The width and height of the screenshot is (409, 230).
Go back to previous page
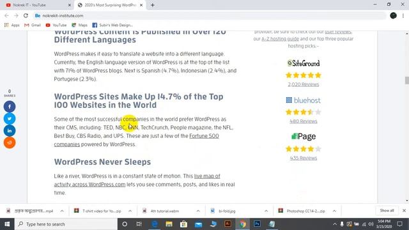coord(7,15)
